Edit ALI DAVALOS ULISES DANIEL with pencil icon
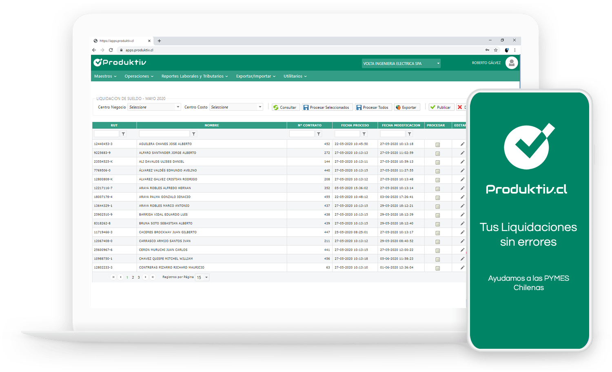612x372 pixels. click(x=462, y=162)
